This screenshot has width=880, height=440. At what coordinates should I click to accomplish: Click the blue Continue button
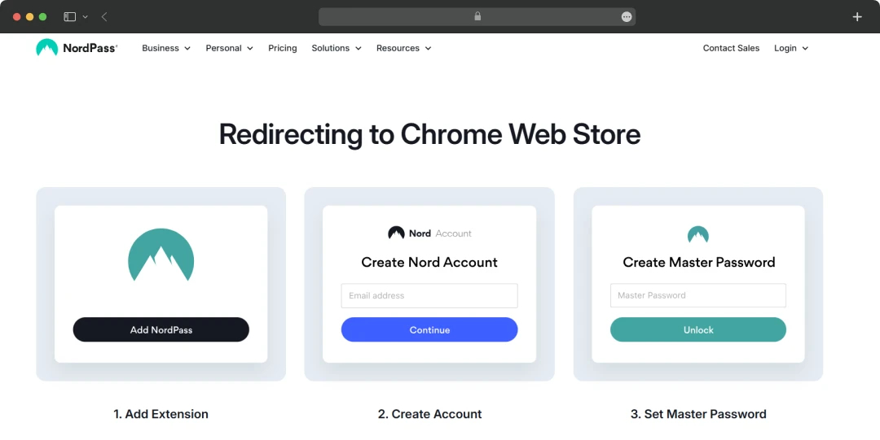[x=429, y=329]
